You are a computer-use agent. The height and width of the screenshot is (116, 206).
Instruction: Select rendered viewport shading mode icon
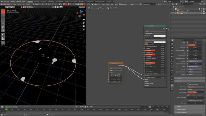click(82, 4)
